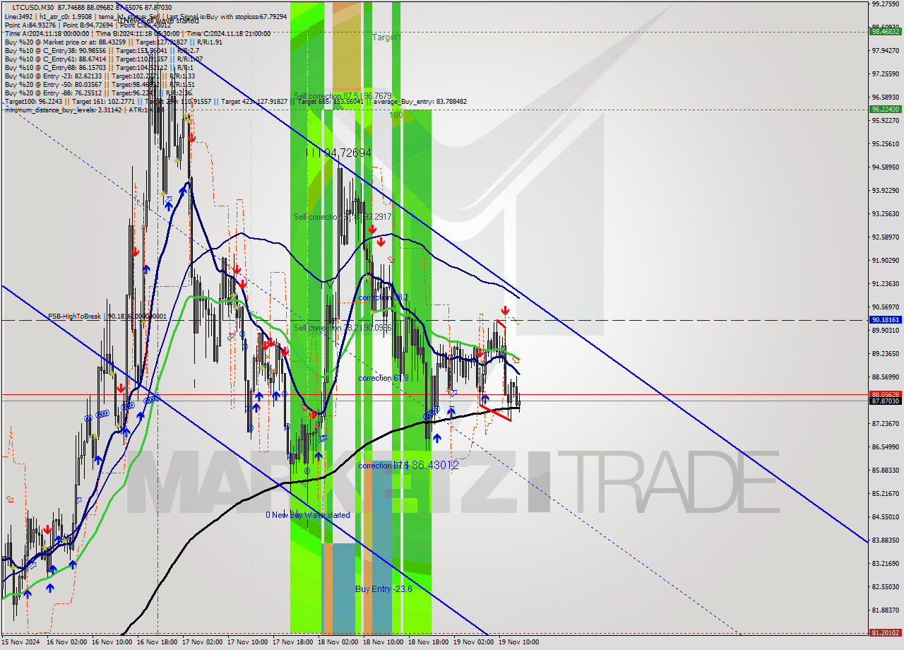Screen dimensions: 904x650
Task: Click the 82.55030 price axis label
Action: [x=885, y=587]
